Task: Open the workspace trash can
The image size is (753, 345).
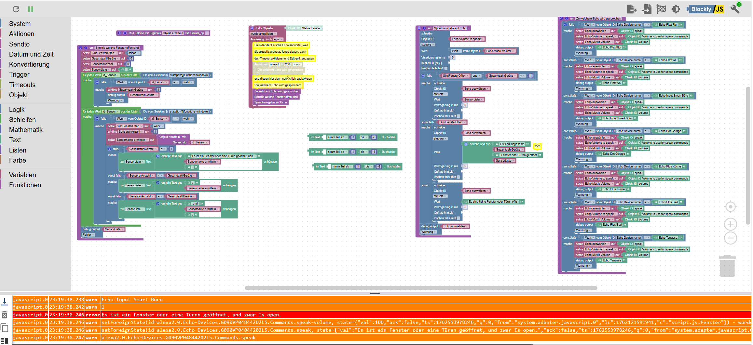Action: click(727, 266)
